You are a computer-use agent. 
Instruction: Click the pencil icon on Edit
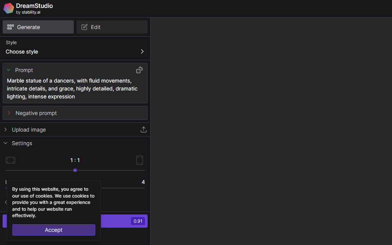click(84, 27)
